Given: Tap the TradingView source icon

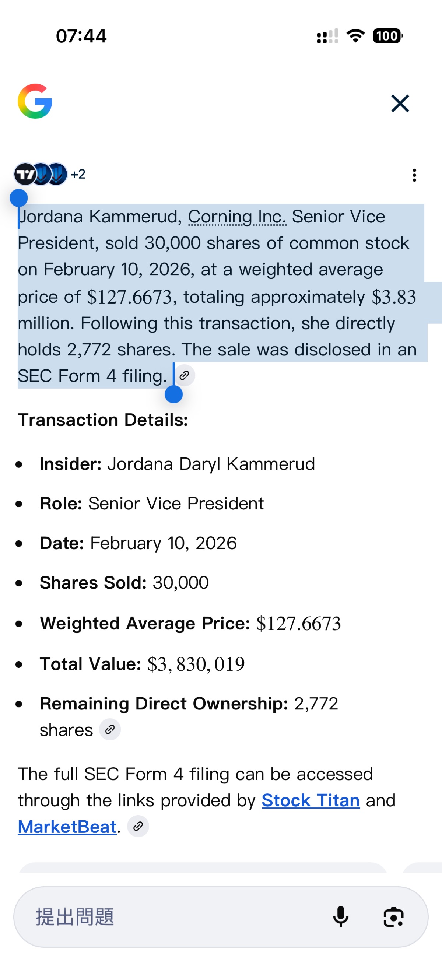Looking at the screenshot, I should click(25, 174).
